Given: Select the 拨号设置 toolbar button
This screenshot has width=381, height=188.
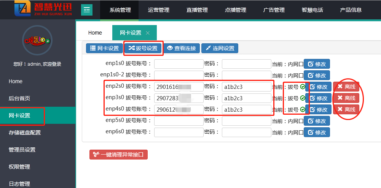Looking at the screenshot, I should pos(143,48).
